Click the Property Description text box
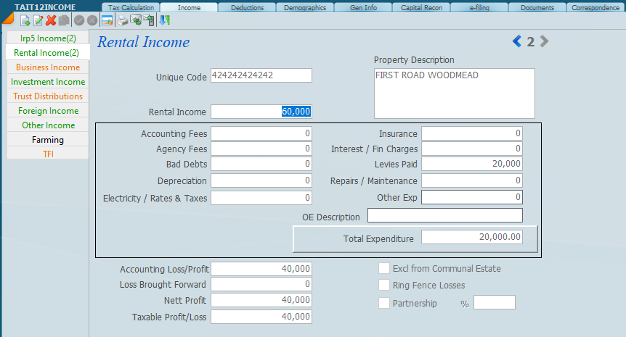The width and height of the screenshot is (626, 337). tap(454, 93)
